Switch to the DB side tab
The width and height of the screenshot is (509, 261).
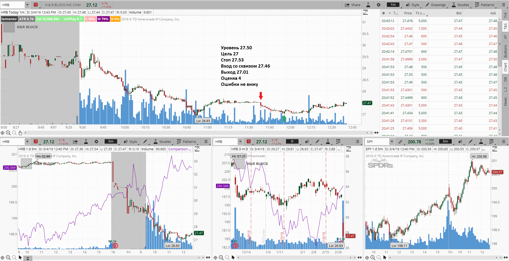tap(505, 79)
